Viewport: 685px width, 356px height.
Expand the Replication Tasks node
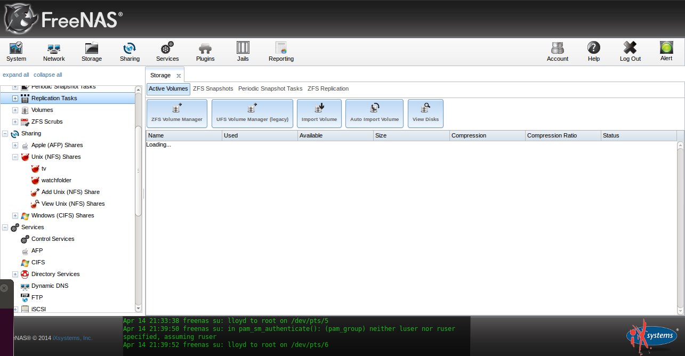(x=15, y=98)
